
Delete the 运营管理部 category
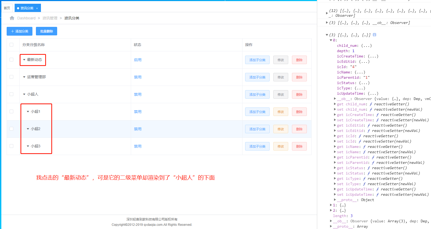tap(299, 77)
